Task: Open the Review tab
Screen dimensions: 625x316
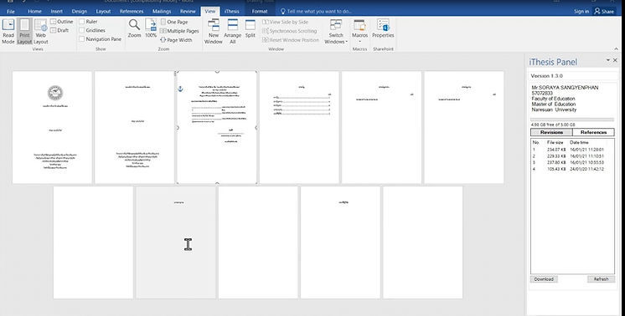Action: [x=188, y=11]
